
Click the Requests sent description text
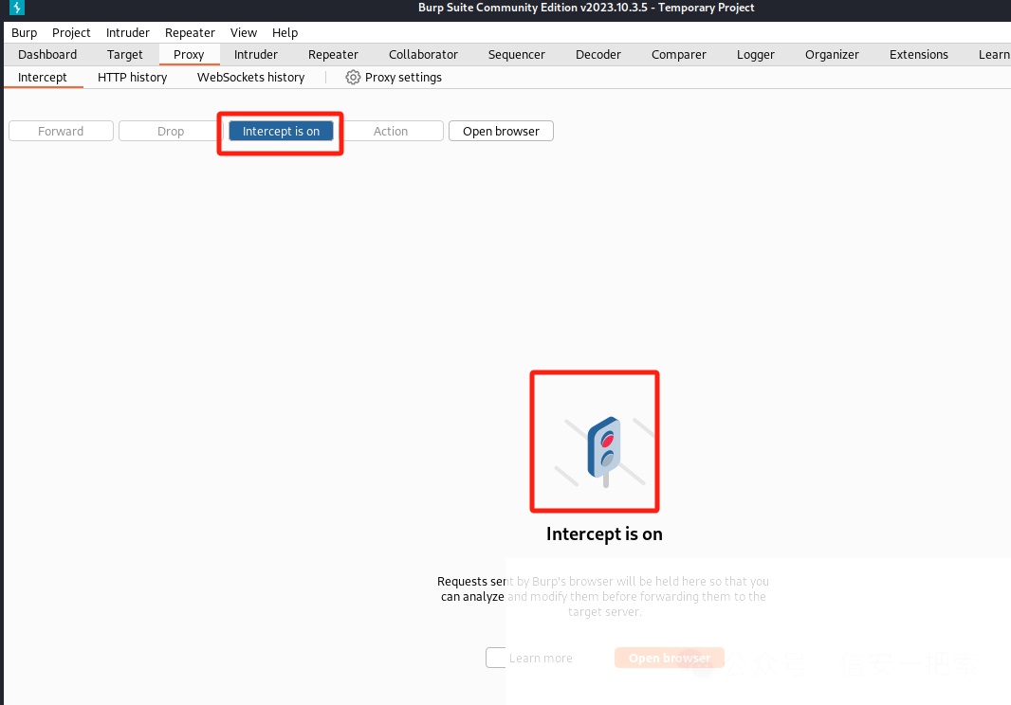[603, 597]
